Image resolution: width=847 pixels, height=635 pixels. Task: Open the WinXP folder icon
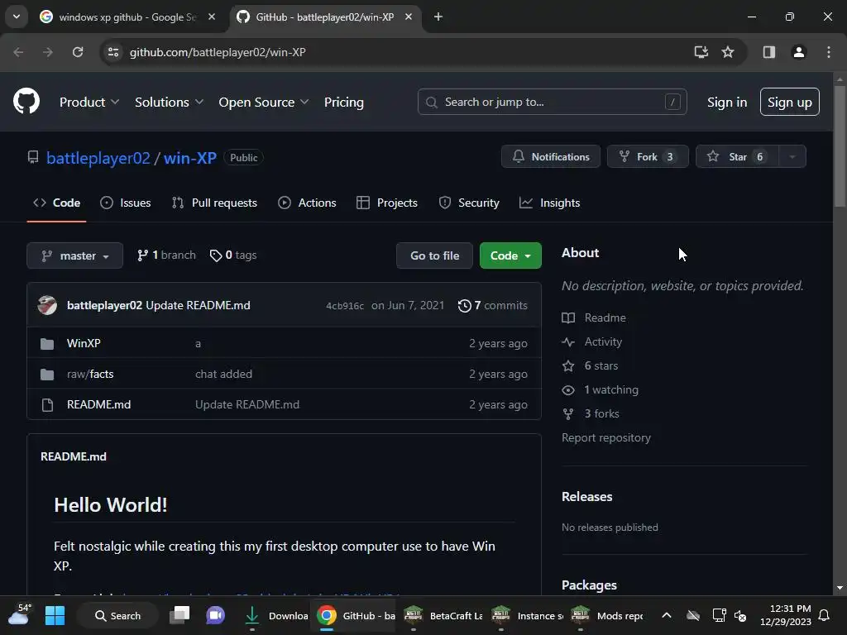(47, 343)
